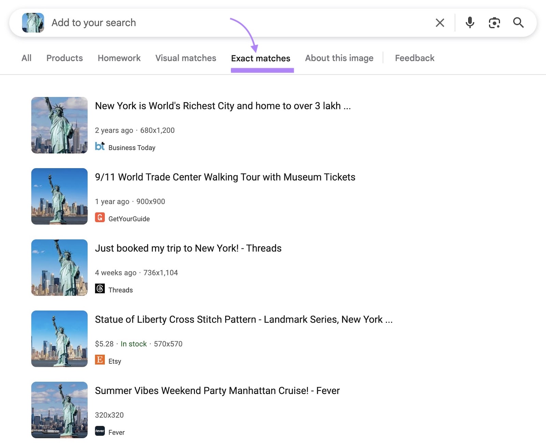Open the 9/11 World Trade Center tour result
The image size is (546, 448).
pos(225,177)
